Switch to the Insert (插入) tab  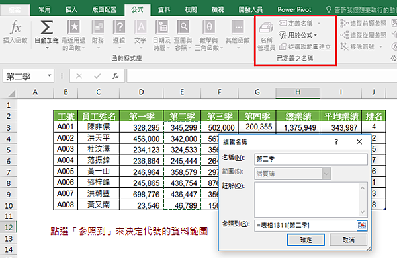[71, 10]
